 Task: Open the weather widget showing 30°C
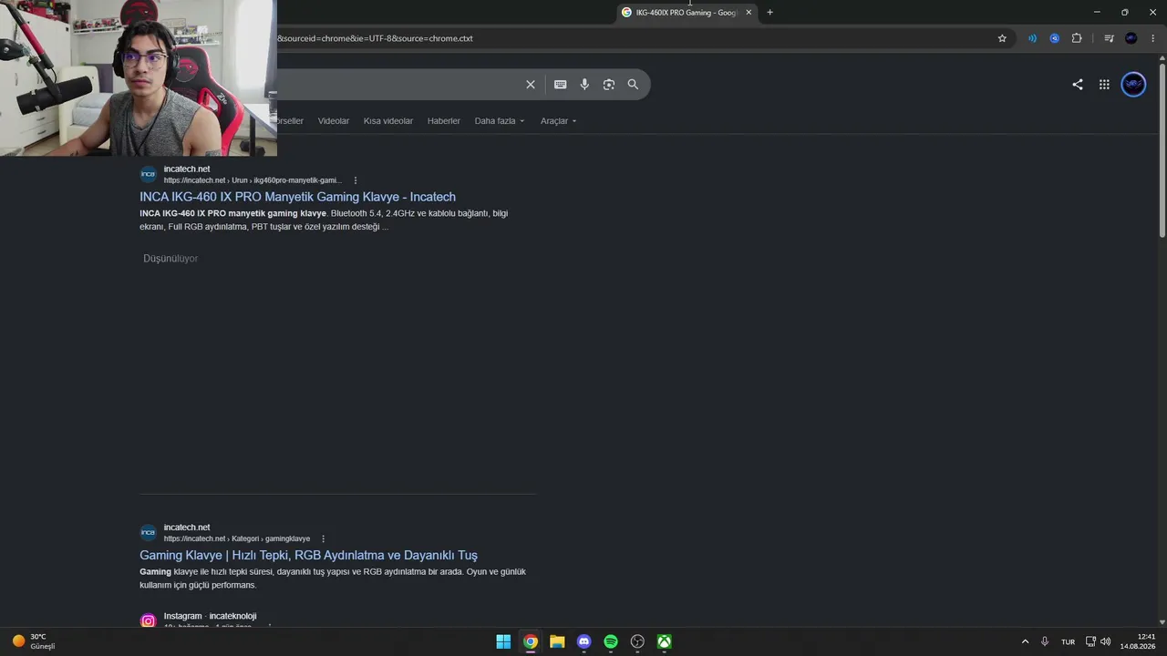[x=34, y=641]
